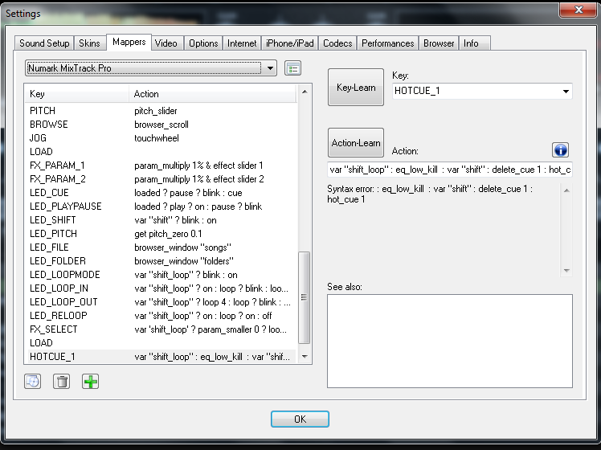Click the trash icon to delete mapping
This screenshot has width=601, height=450.
pyautogui.click(x=61, y=382)
